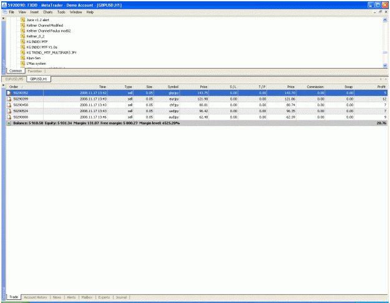This screenshot has height=303, width=390.
Task: Open the File menu
Action: (x=11, y=12)
